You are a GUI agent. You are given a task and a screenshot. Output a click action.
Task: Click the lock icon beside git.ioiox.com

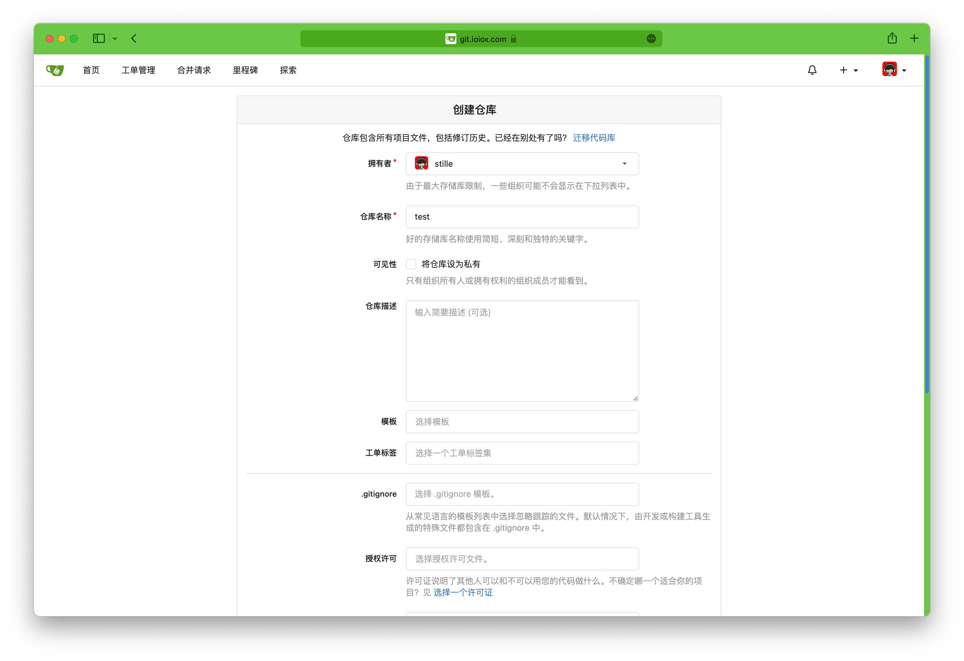(513, 39)
